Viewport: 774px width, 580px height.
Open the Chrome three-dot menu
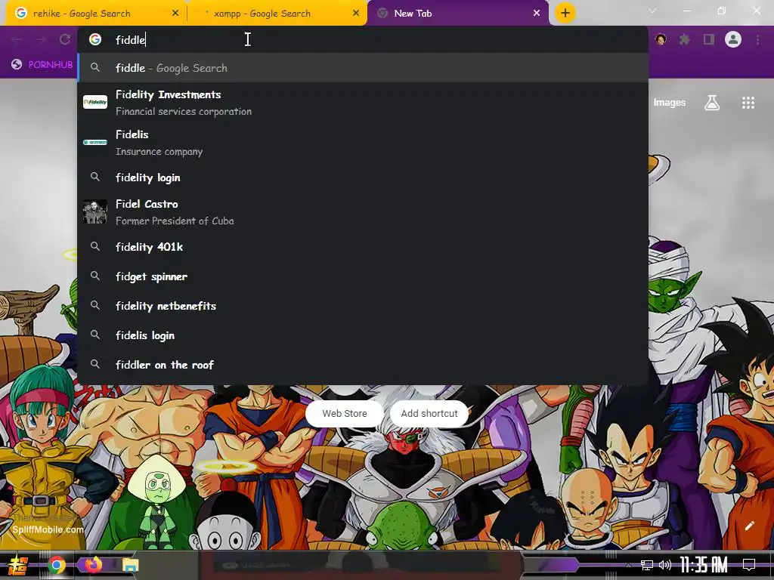point(757,39)
